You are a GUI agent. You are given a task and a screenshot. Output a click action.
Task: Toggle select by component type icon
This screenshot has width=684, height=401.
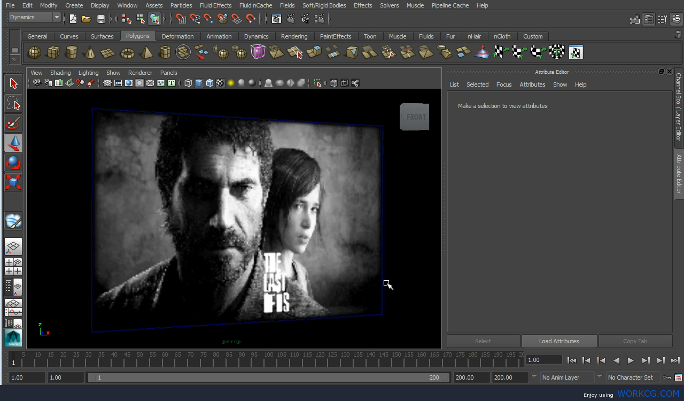(154, 19)
